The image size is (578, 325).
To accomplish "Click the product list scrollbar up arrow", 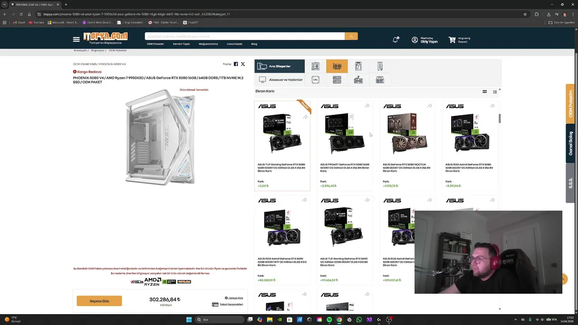I will point(499,90).
